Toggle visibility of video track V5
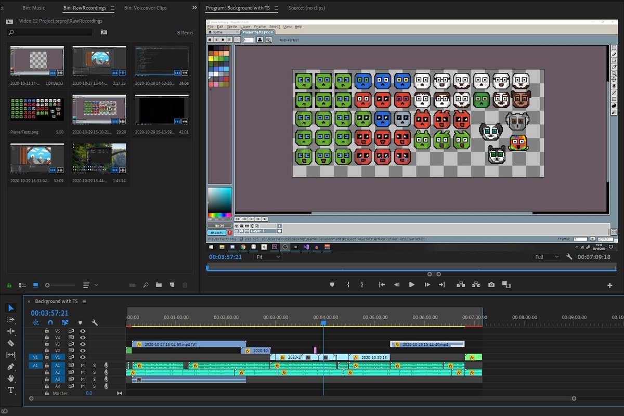Image resolution: width=624 pixels, height=416 pixels. pyautogui.click(x=83, y=331)
